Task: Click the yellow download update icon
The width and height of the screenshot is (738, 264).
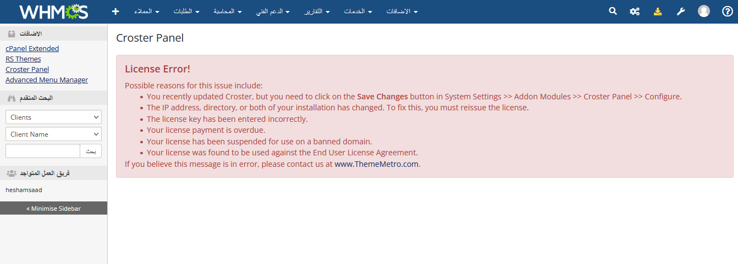Action: click(658, 12)
